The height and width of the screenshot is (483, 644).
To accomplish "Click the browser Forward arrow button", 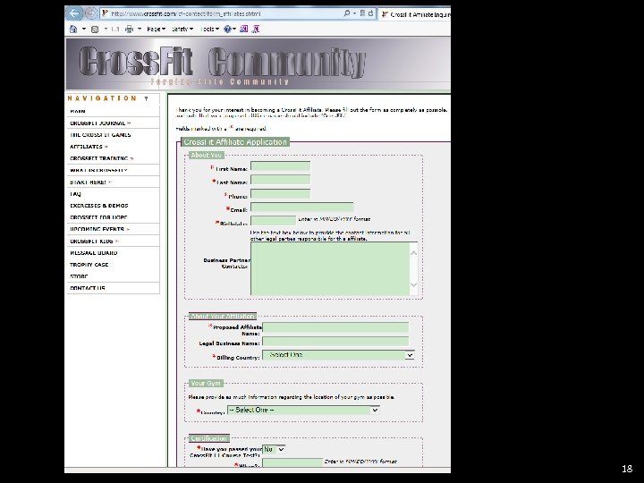I will (x=90, y=13).
